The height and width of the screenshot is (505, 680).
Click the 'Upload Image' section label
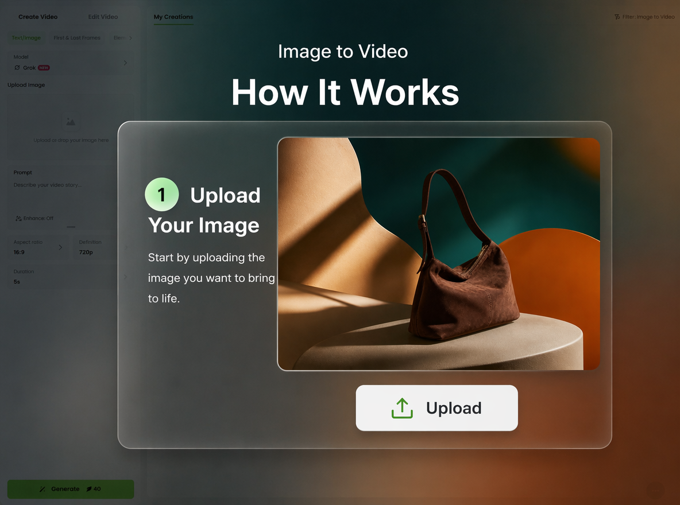pos(26,85)
